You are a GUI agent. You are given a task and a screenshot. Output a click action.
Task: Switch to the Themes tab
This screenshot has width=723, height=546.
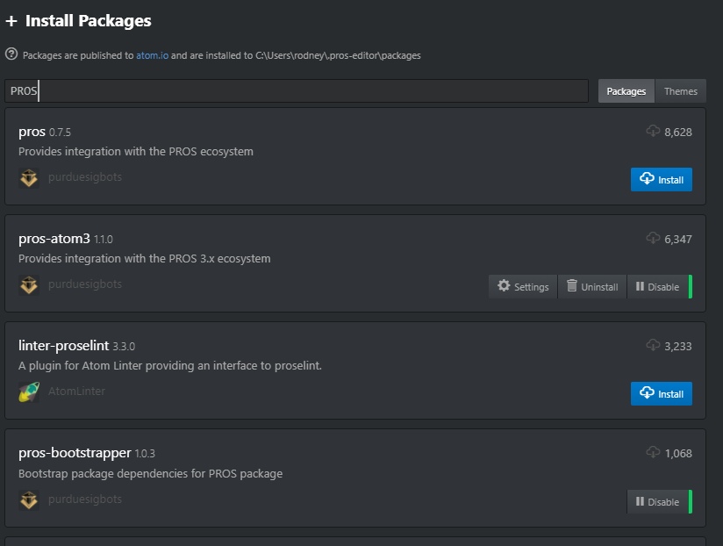[x=681, y=91]
